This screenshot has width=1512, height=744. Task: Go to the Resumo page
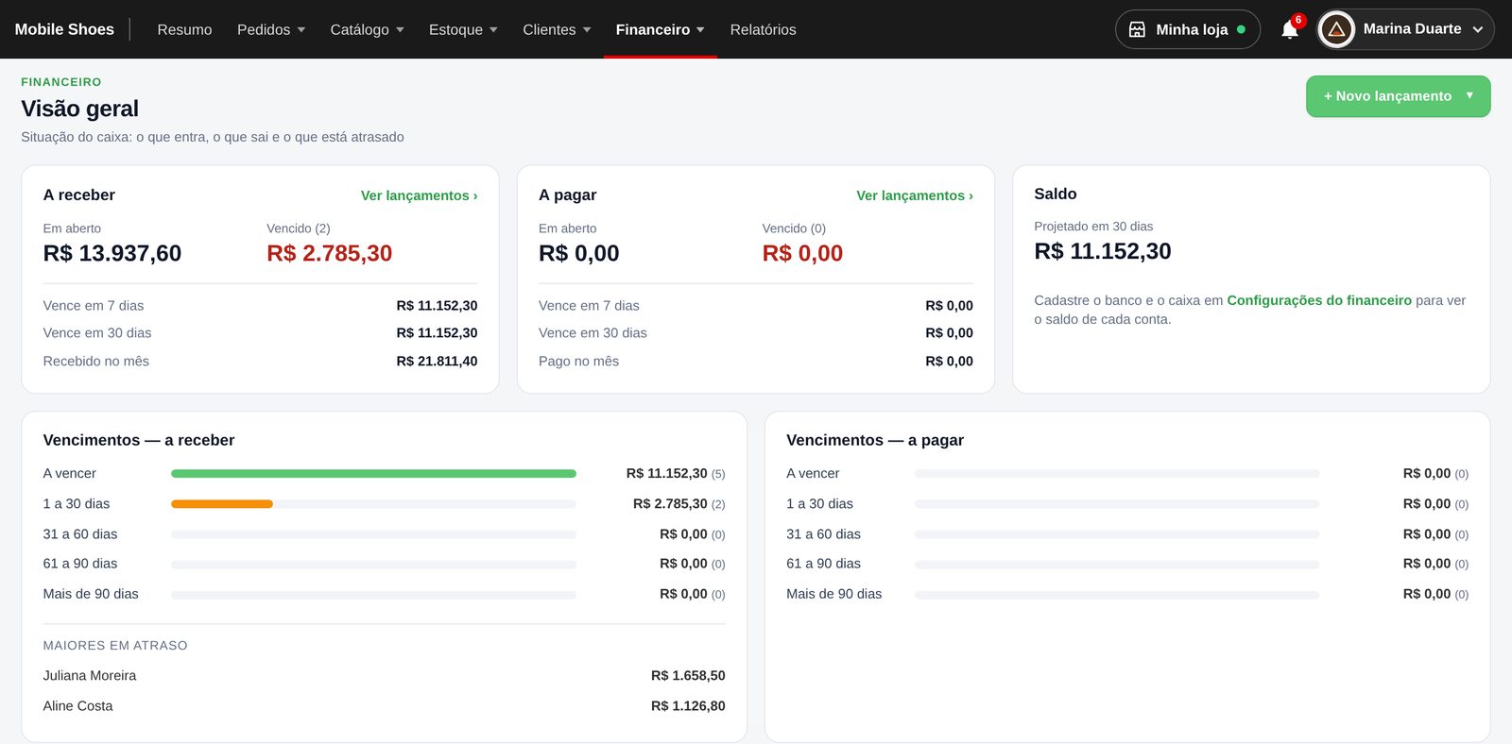coord(184,29)
